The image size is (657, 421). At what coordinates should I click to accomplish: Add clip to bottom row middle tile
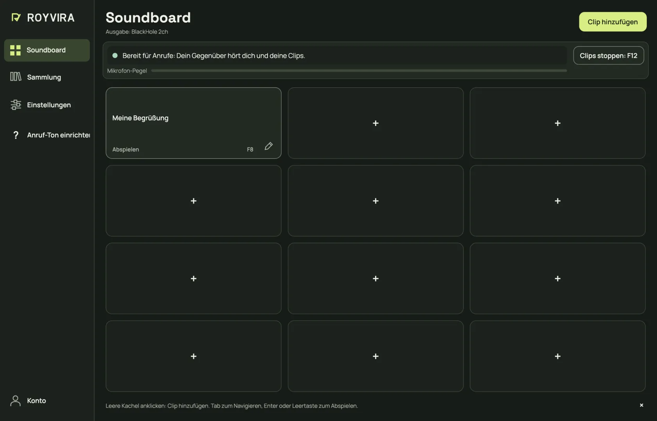click(375, 356)
